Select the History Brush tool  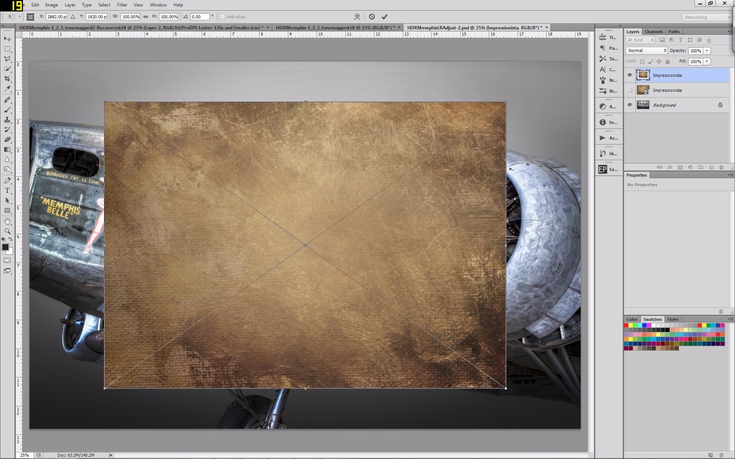[7, 130]
